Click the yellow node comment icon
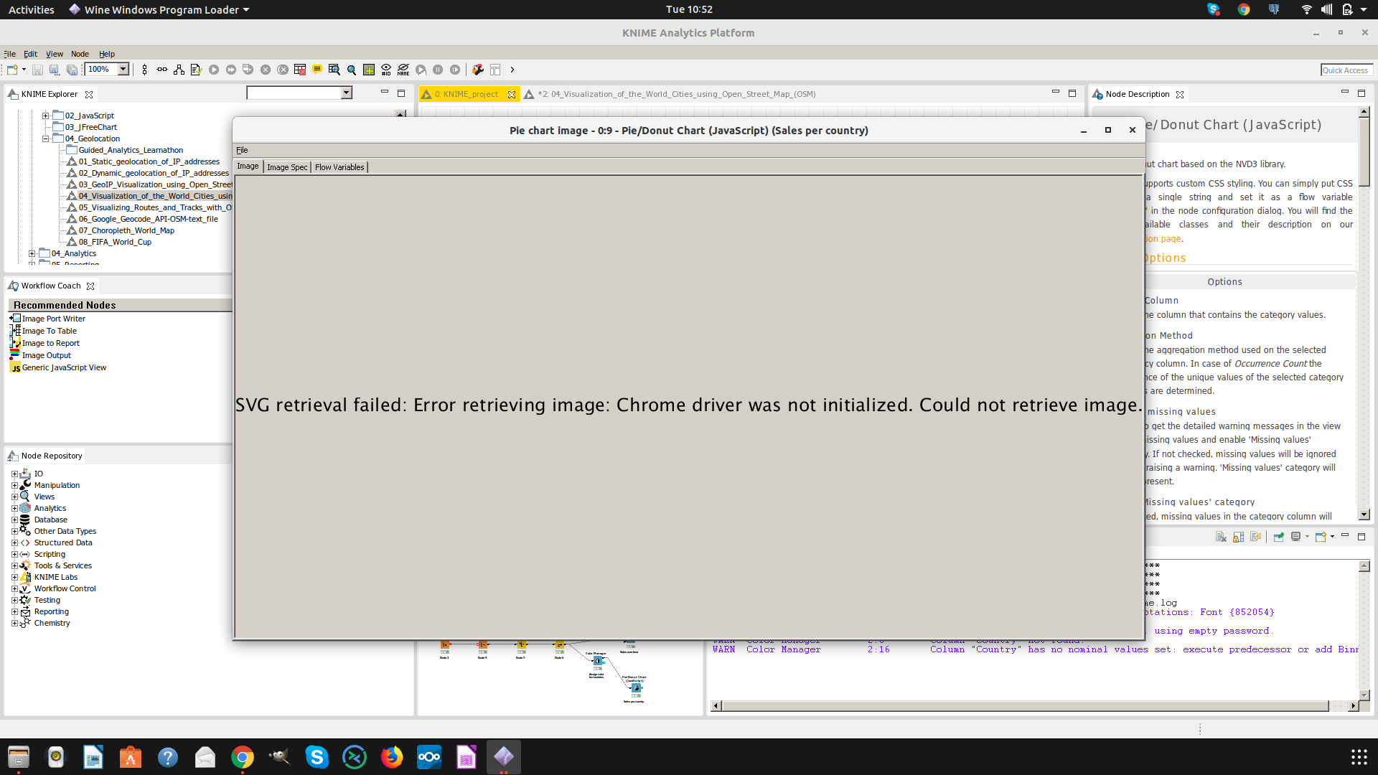 pos(317,70)
